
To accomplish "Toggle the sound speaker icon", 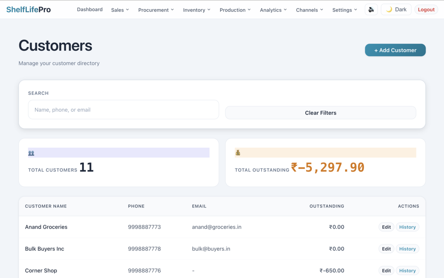I will click(x=371, y=10).
